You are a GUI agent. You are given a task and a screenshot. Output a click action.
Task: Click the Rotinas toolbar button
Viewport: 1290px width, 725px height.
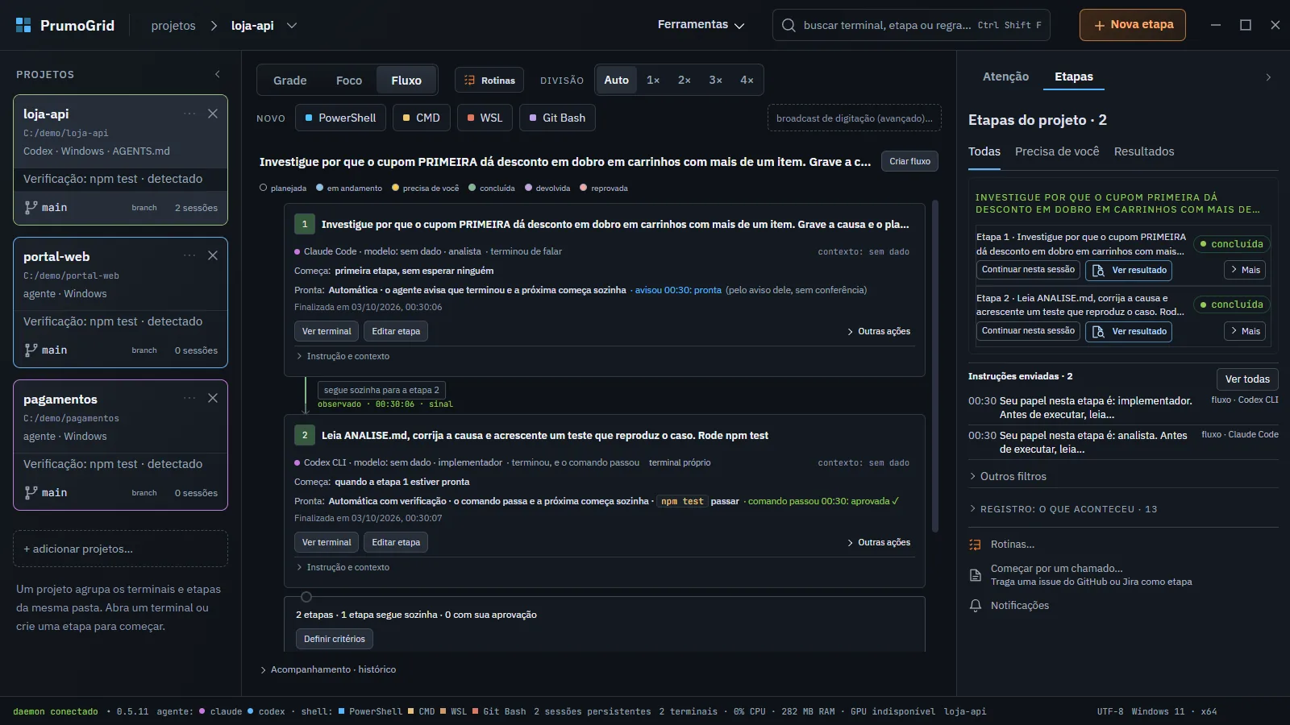click(489, 81)
